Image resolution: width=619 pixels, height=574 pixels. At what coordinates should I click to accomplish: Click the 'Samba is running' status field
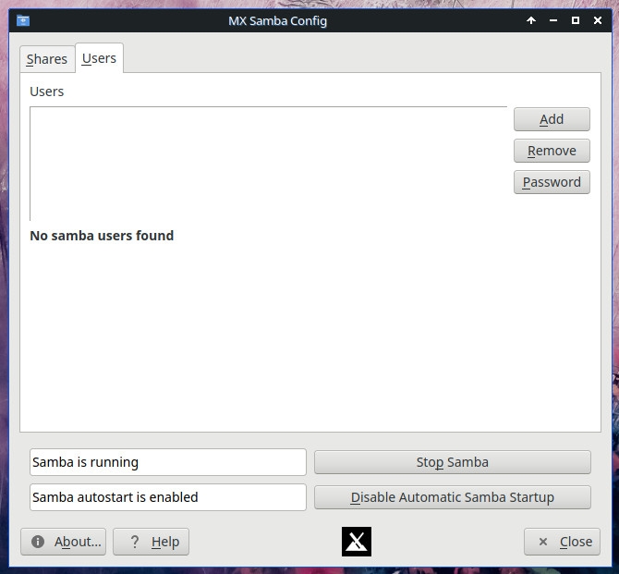pos(168,462)
